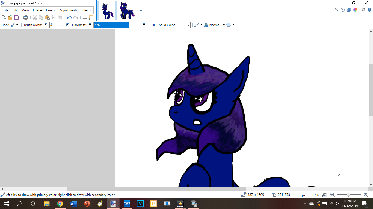This screenshot has height=209, width=373.
Task: Open the Effects menu
Action: (x=86, y=10)
